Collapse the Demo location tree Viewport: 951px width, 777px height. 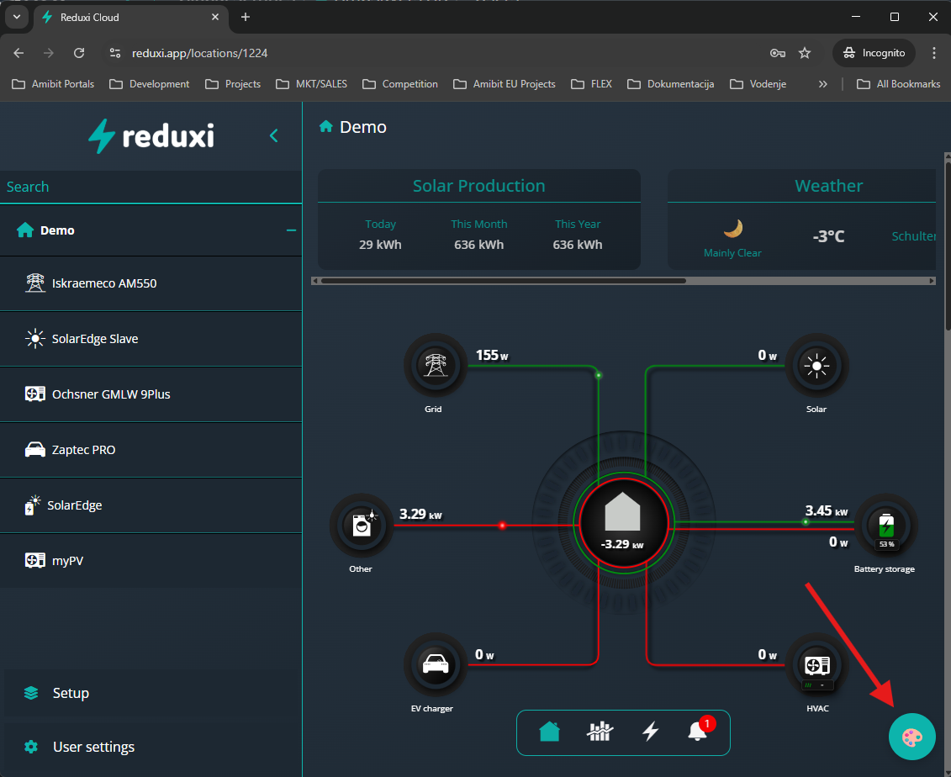click(291, 230)
